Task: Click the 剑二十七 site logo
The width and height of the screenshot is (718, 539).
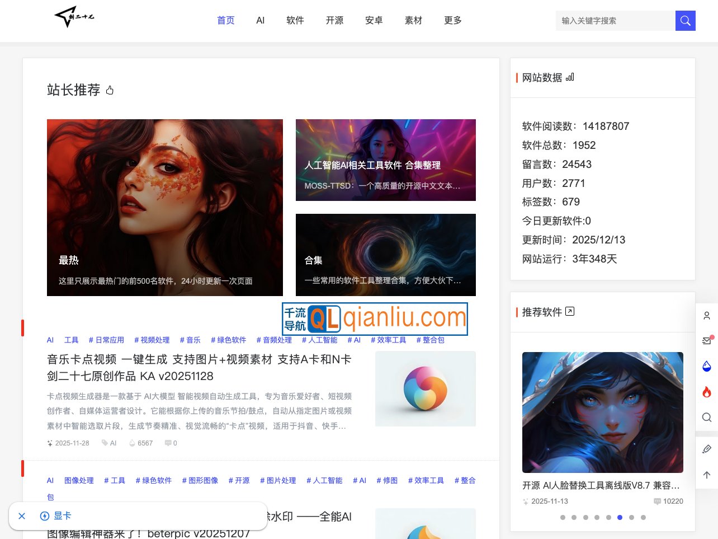Action: coord(73,17)
